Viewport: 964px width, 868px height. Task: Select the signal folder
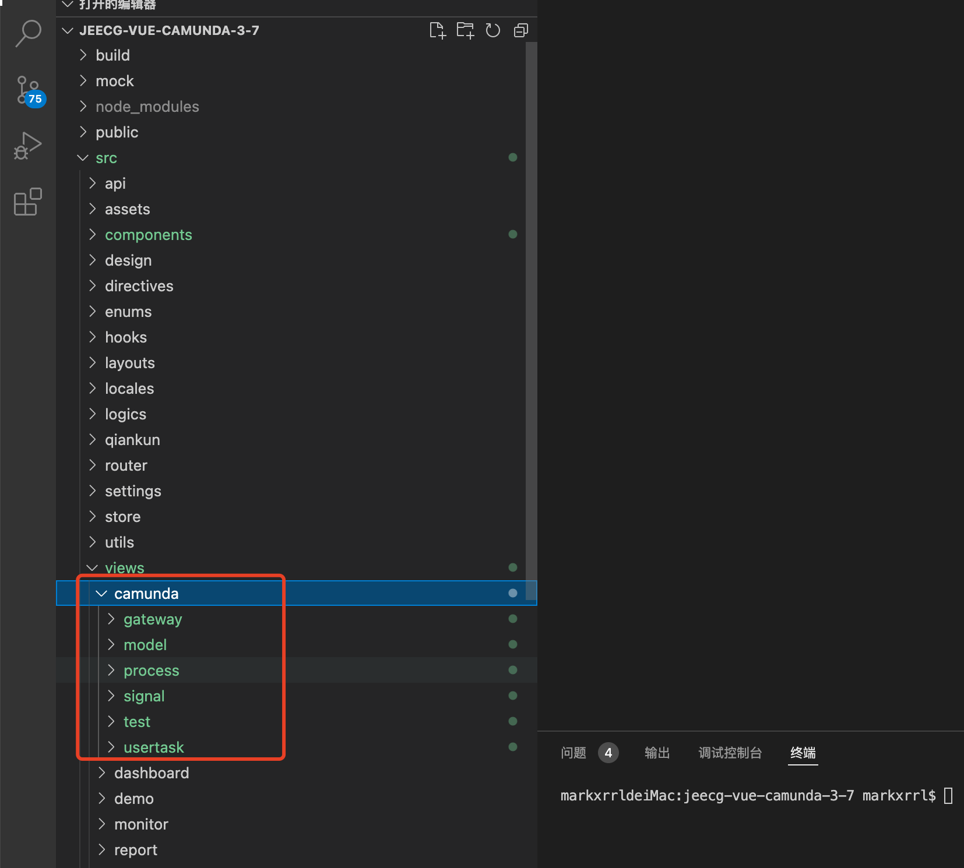296,696
